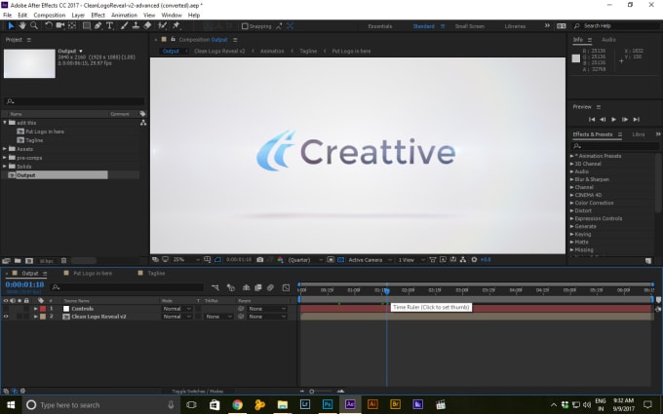Enable the Snapping checkbox
Viewport: 663px width, 414px height.
pyautogui.click(x=245, y=26)
